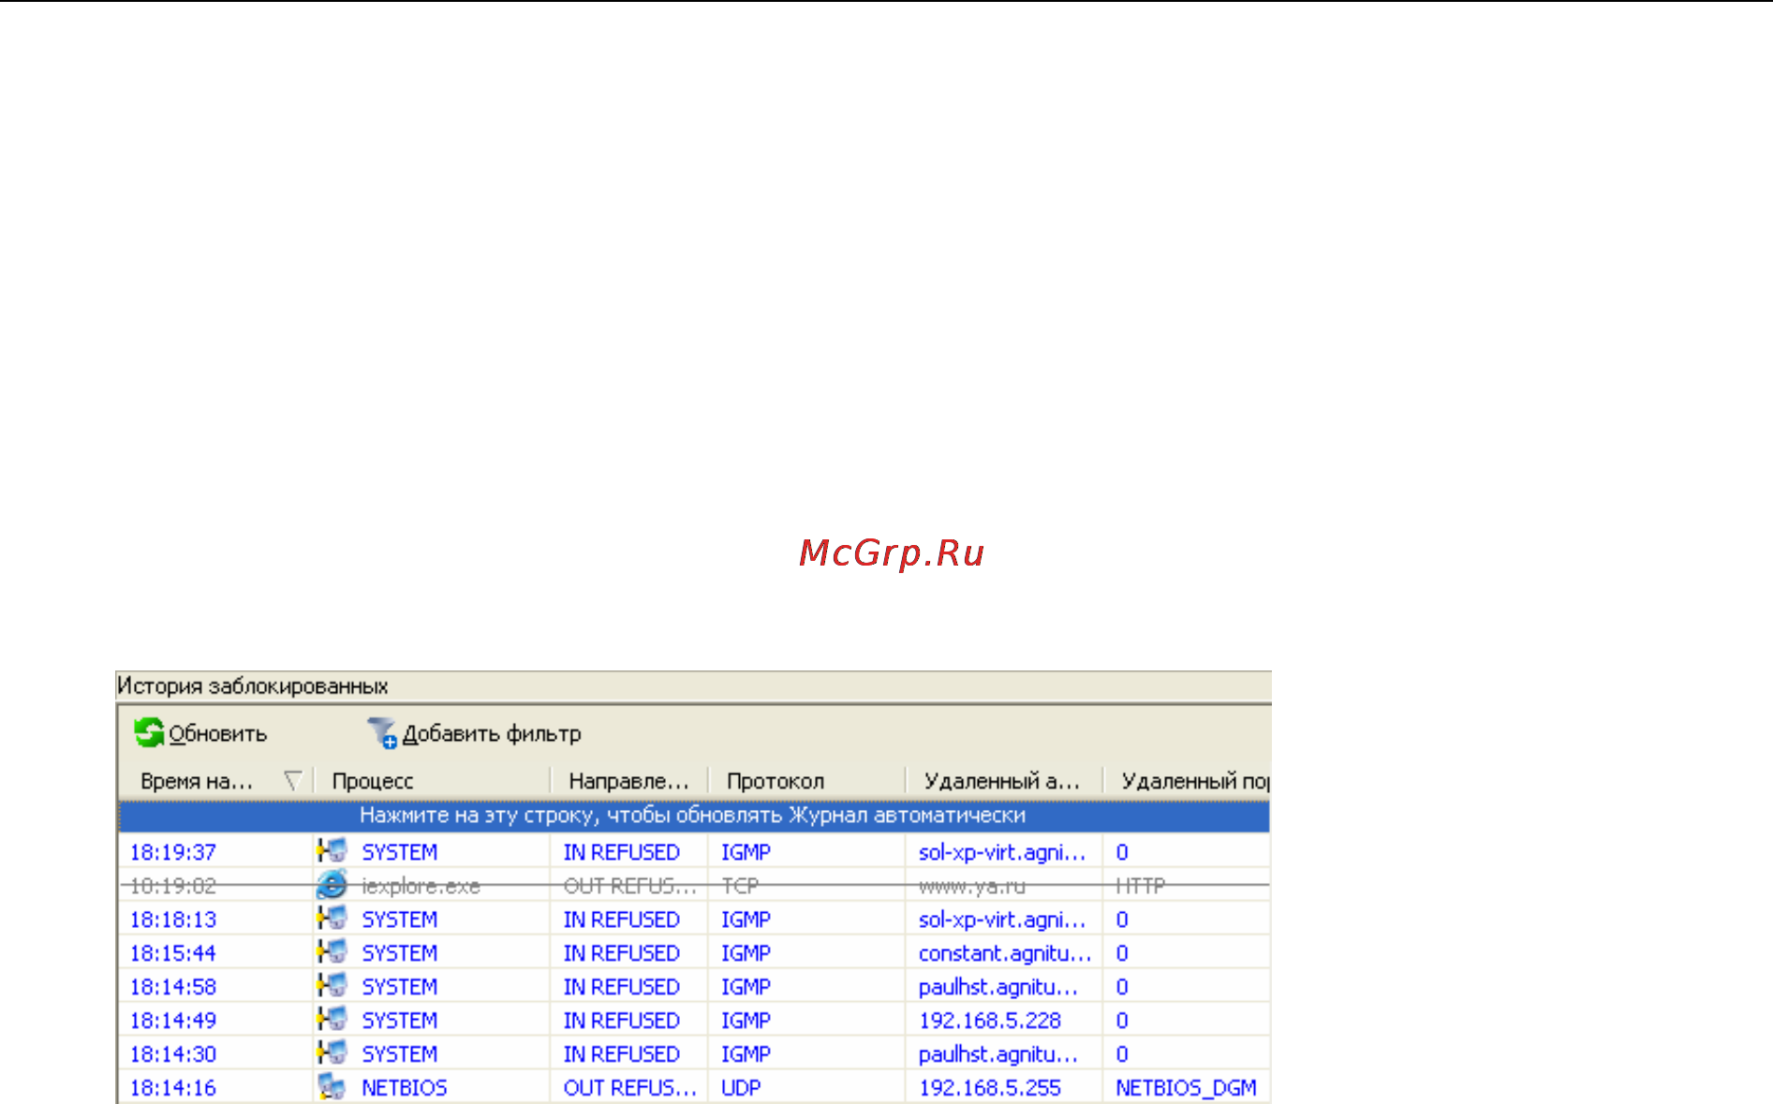This screenshot has height=1104, width=1773.
Task: Click SYSTEM in the 18:15:44 row
Action: point(400,953)
